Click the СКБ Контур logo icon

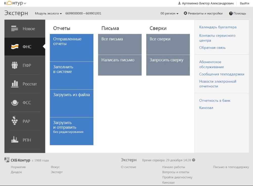7,160
